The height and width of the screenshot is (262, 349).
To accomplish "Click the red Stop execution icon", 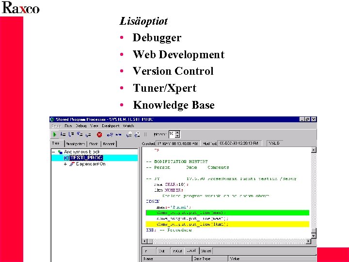I will tap(99, 134).
